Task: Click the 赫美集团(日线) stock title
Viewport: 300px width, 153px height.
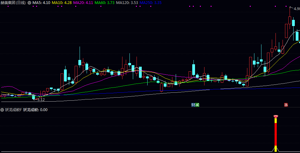Action: (x=13, y=3)
